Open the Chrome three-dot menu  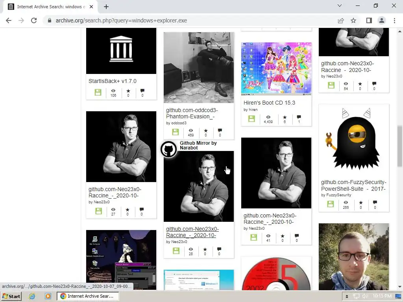394,20
